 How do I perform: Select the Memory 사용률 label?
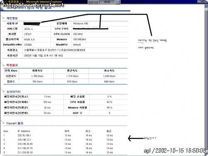click(77, 108)
